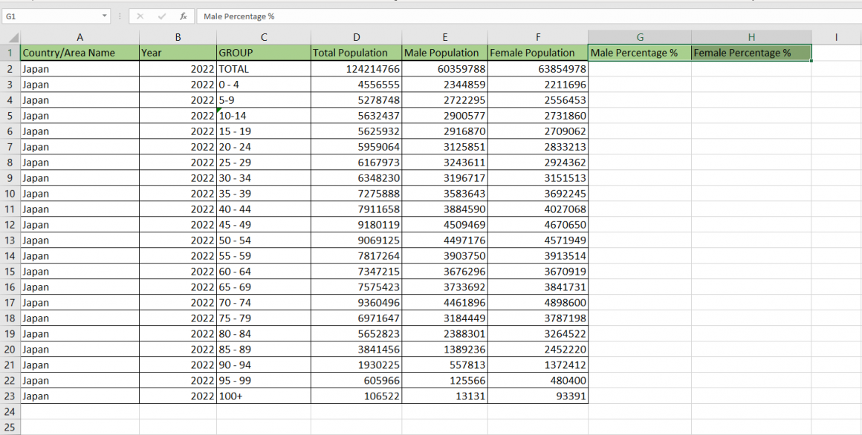
Task: Select the cell containing TOTAL
Action: (263, 68)
